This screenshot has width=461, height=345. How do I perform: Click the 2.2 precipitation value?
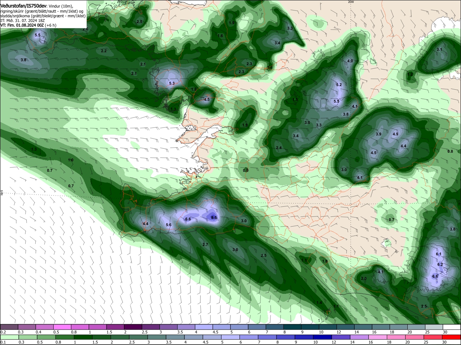[x=104, y=51]
